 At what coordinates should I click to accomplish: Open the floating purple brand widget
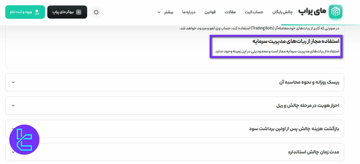pos(24,140)
